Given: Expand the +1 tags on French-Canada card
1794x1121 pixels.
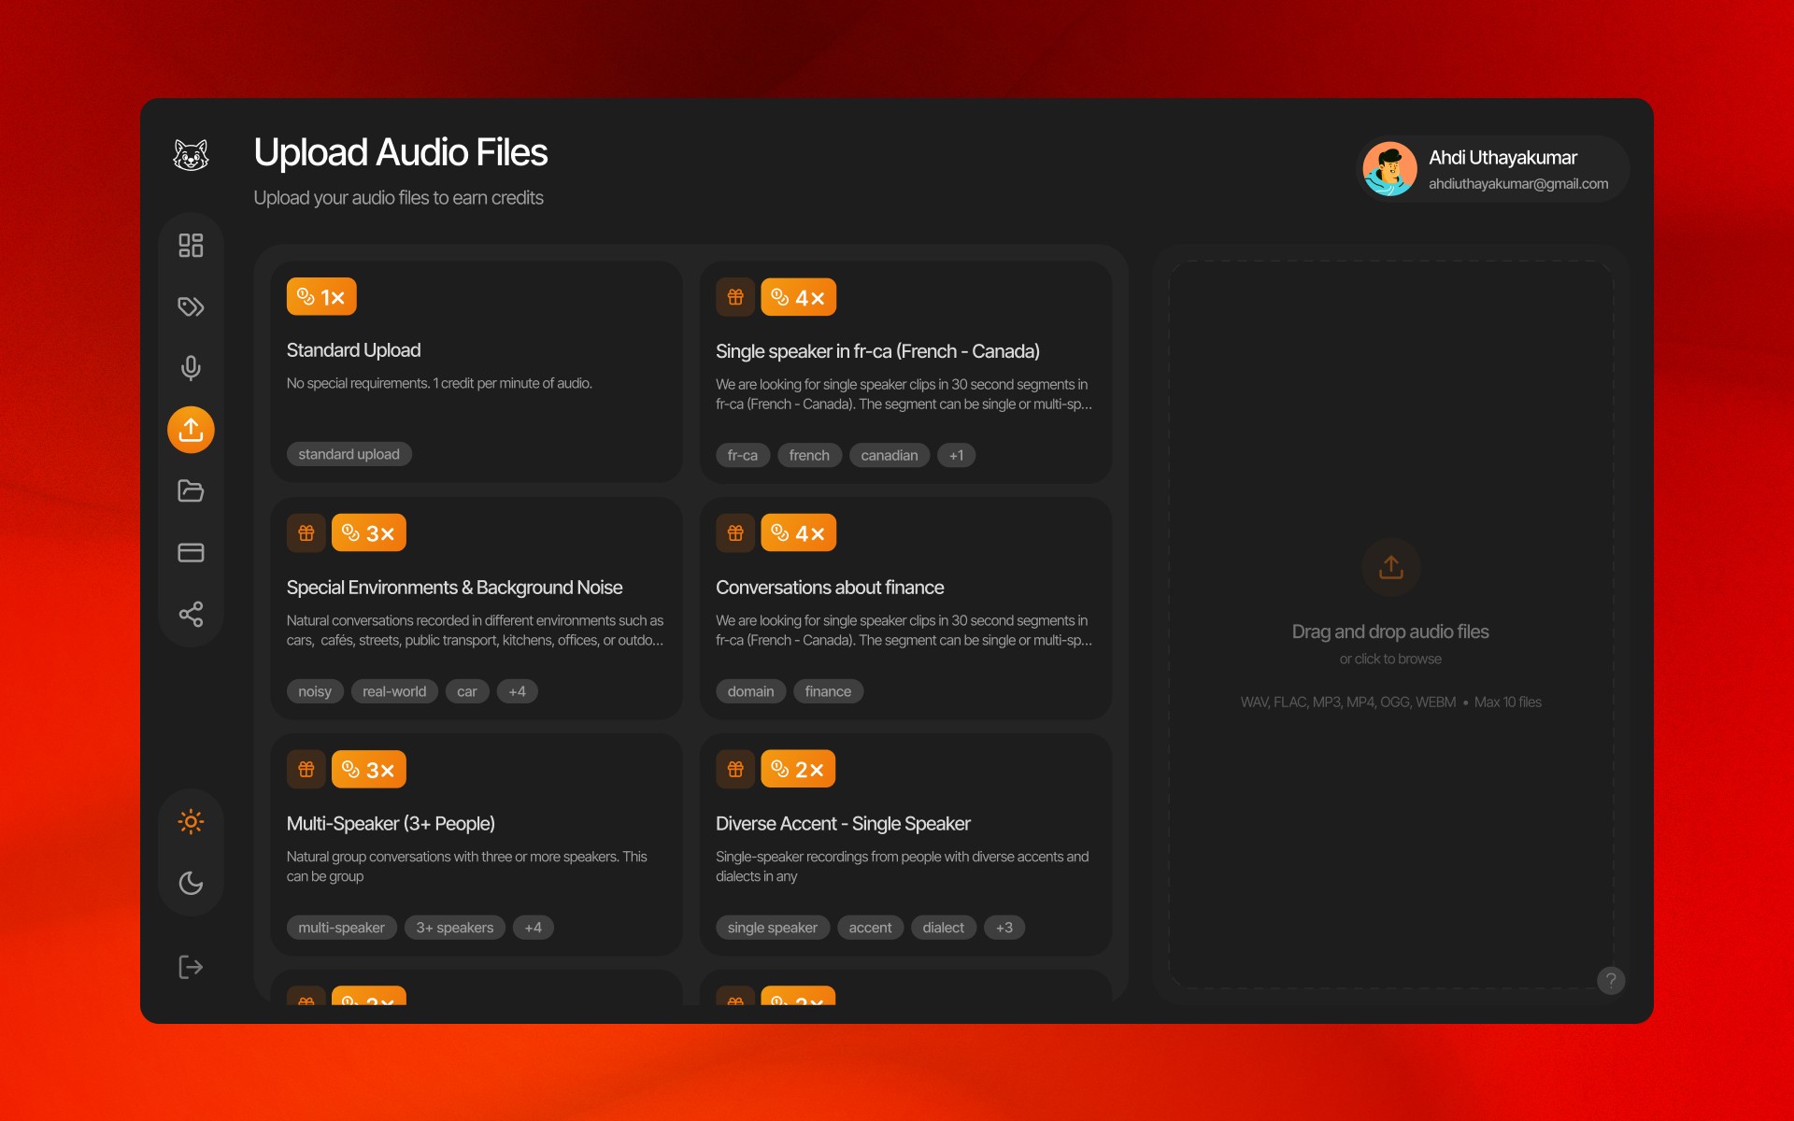Looking at the screenshot, I should click(956, 456).
